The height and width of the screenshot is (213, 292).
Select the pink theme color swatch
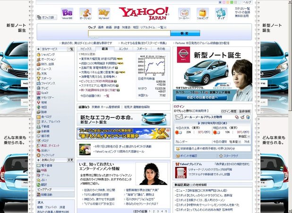point(224,2)
